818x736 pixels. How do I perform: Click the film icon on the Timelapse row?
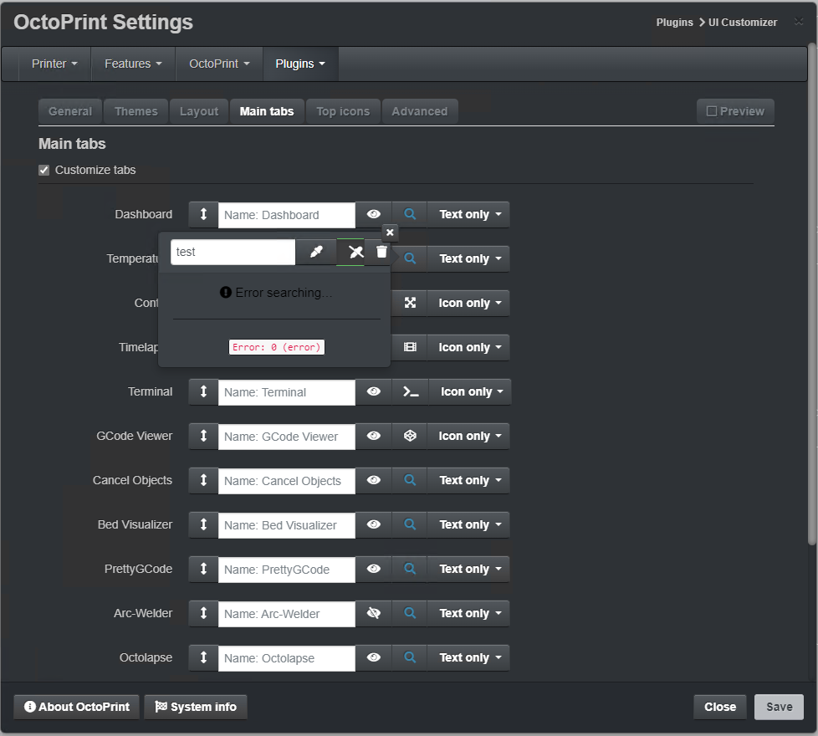click(410, 347)
